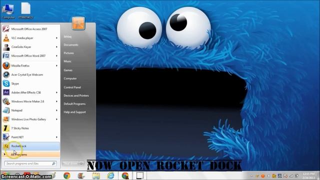Screen dimensions: 320x180
Task: Open 7 Sticky Notes
Action: point(30,128)
